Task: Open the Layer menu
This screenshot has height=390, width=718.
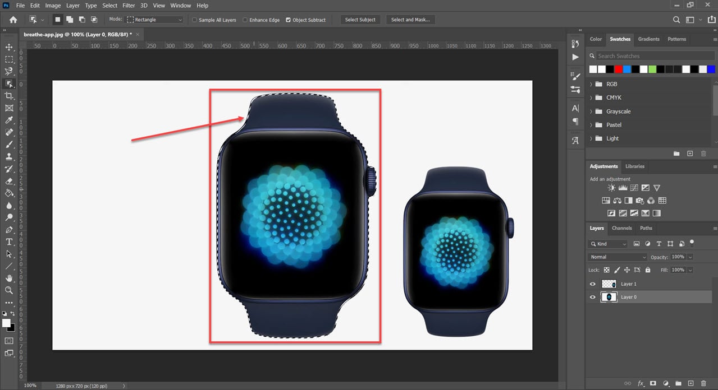Action: tap(73, 6)
